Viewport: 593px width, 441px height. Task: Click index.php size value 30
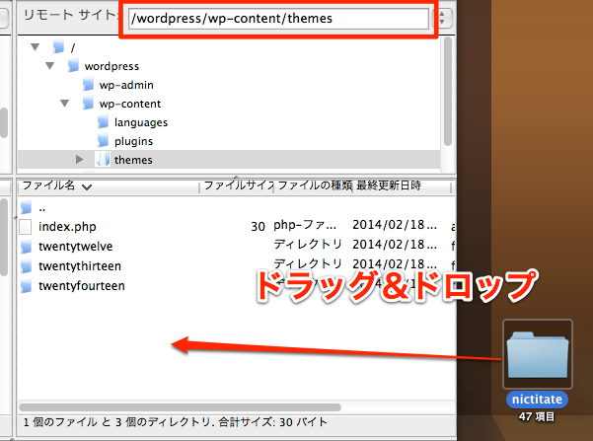(258, 227)
